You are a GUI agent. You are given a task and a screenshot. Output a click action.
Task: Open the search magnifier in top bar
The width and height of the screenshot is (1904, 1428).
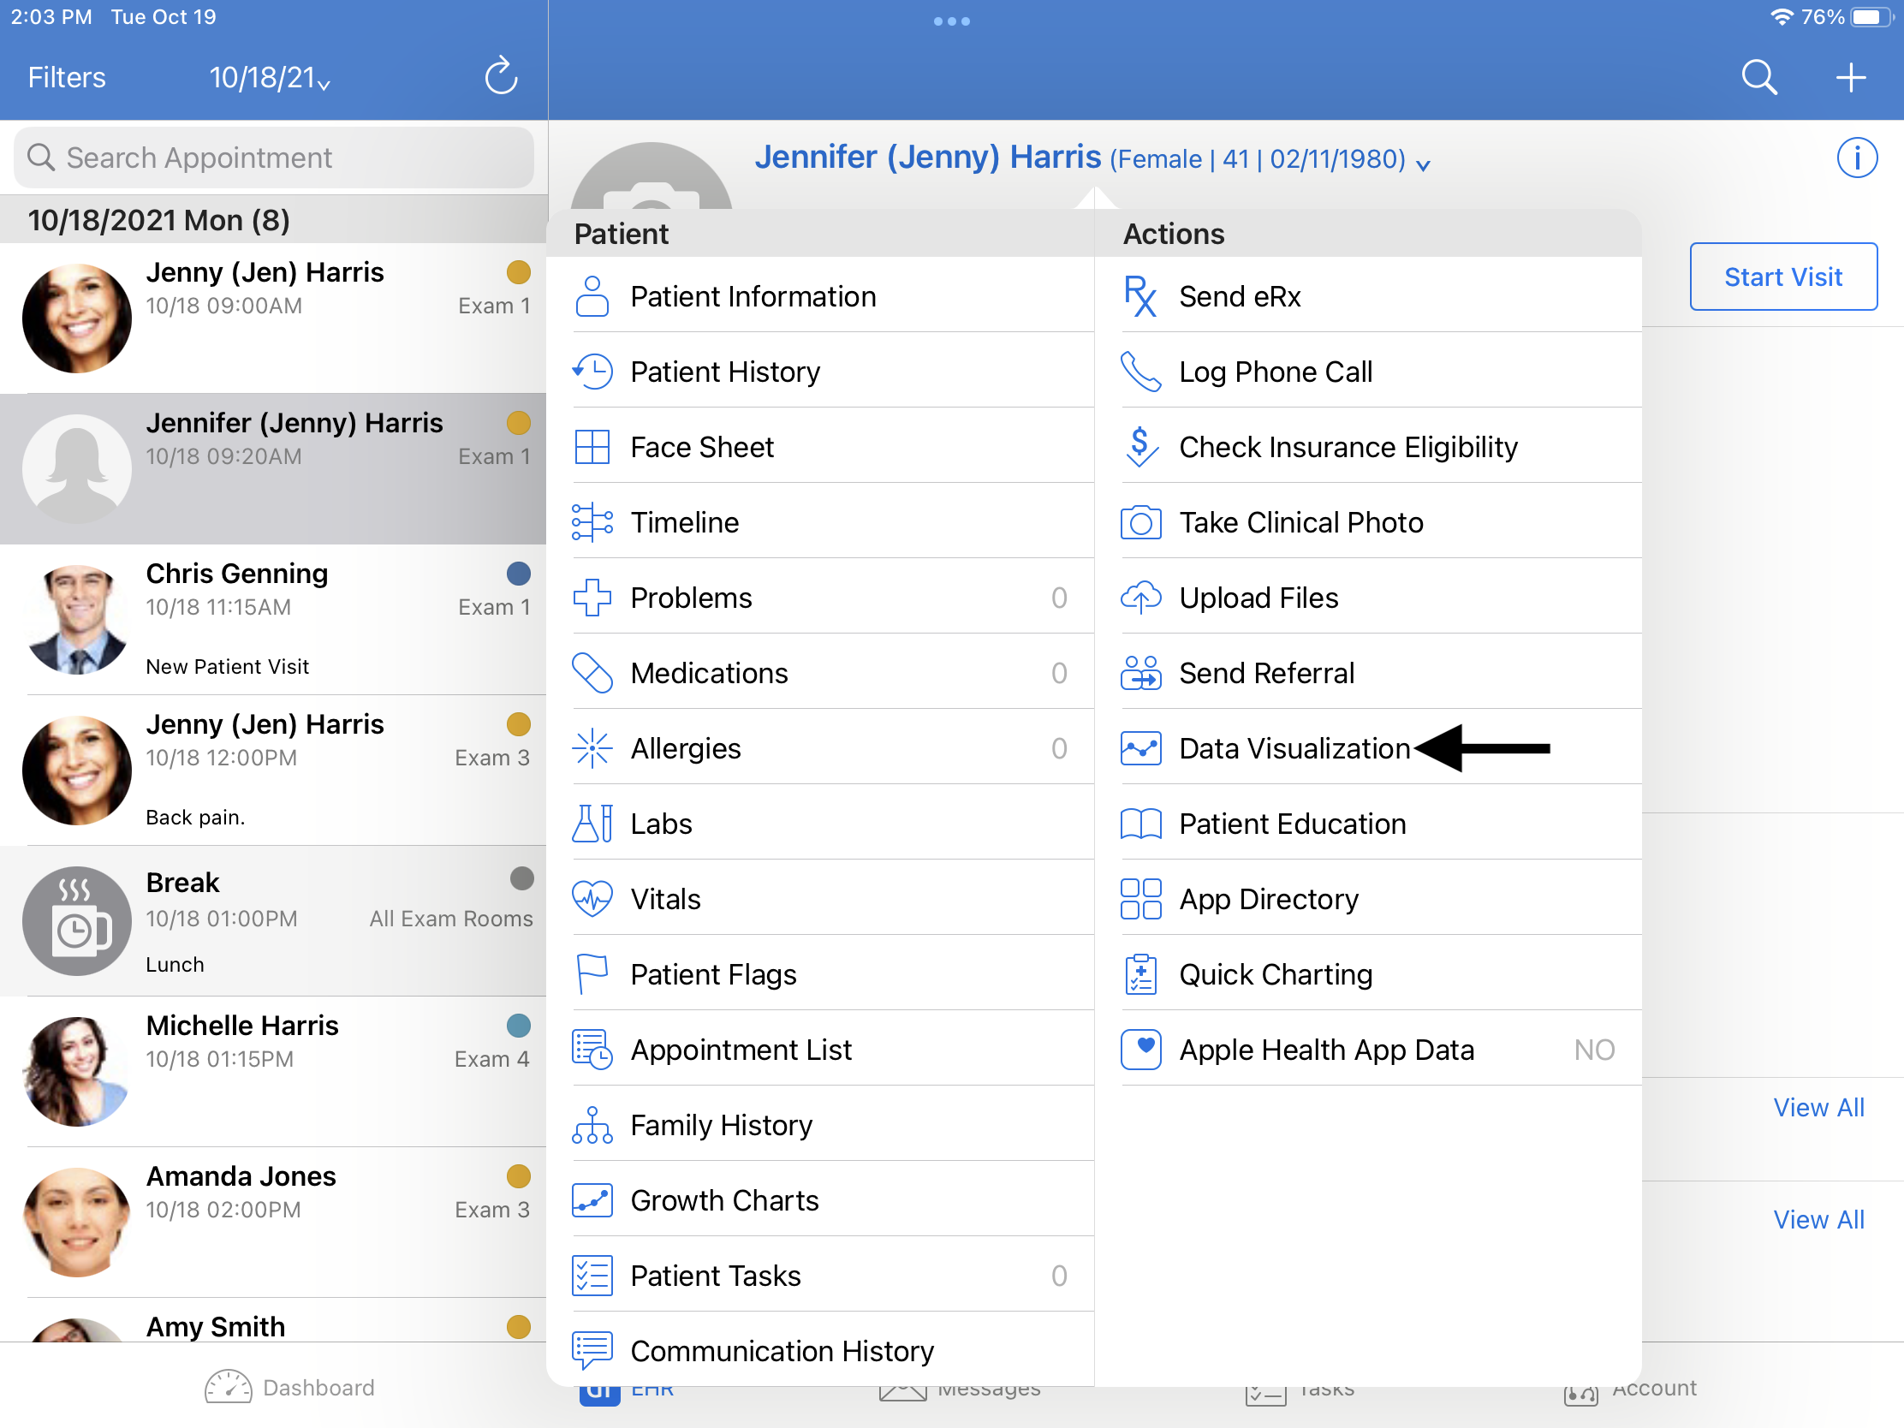pyautogui.click(x=1758, y=77)
